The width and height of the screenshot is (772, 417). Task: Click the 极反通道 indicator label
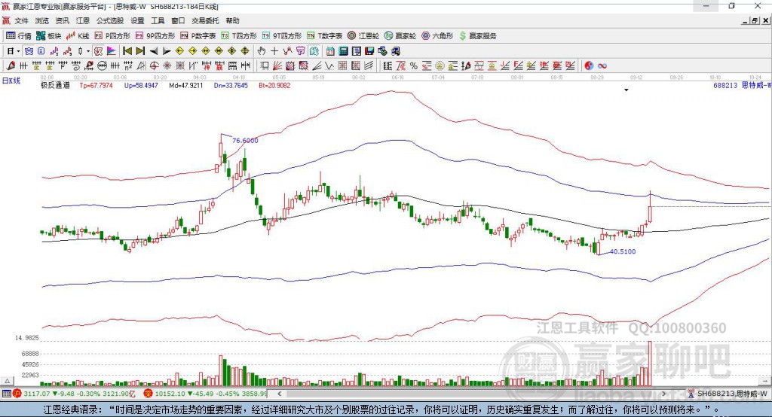click(x=55, y=85)
